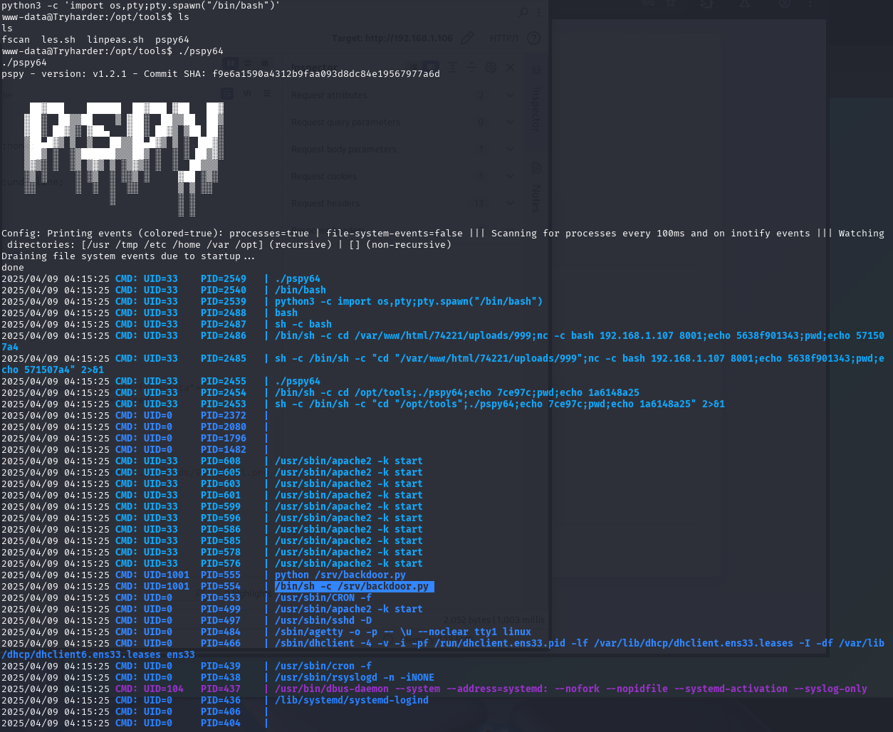Click the word done after startup draining
The height and width of the screenshot is (732, 893).
pos(13,267)
